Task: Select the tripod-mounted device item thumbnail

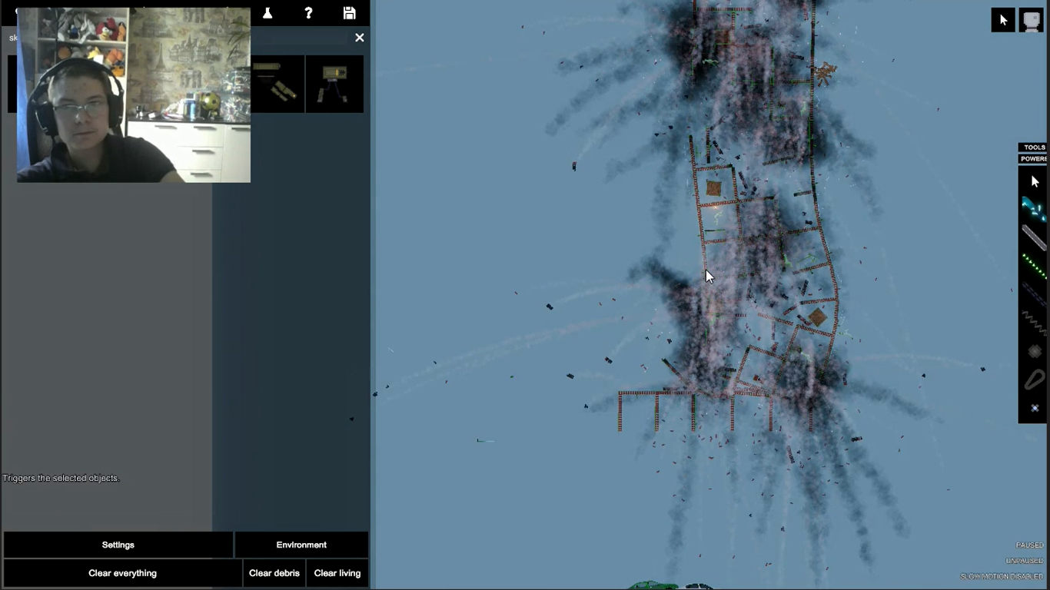Action: 334,84
